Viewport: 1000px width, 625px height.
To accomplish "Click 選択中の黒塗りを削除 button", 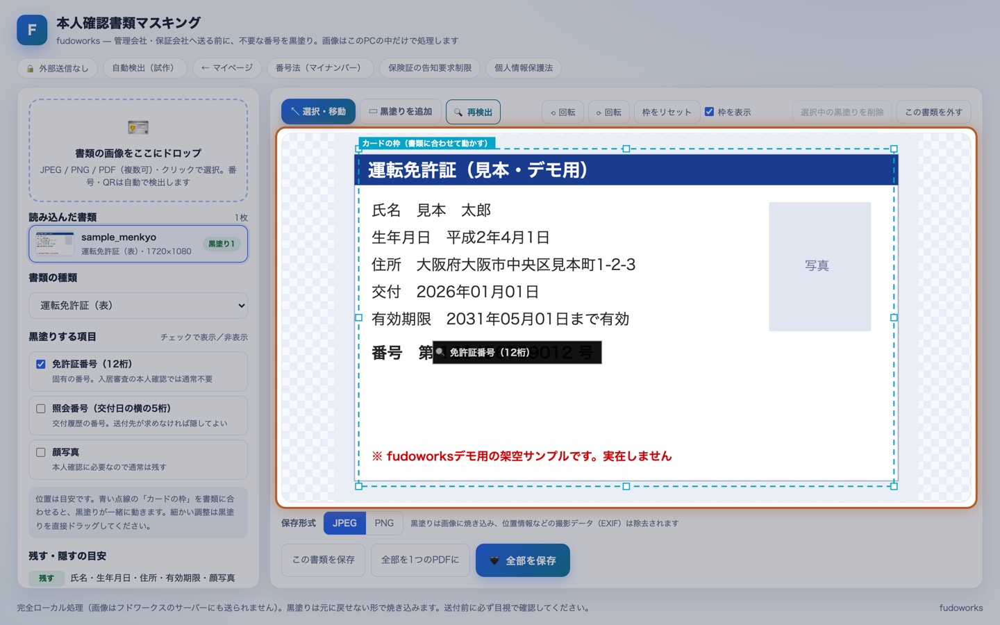I will click(842, 112).
